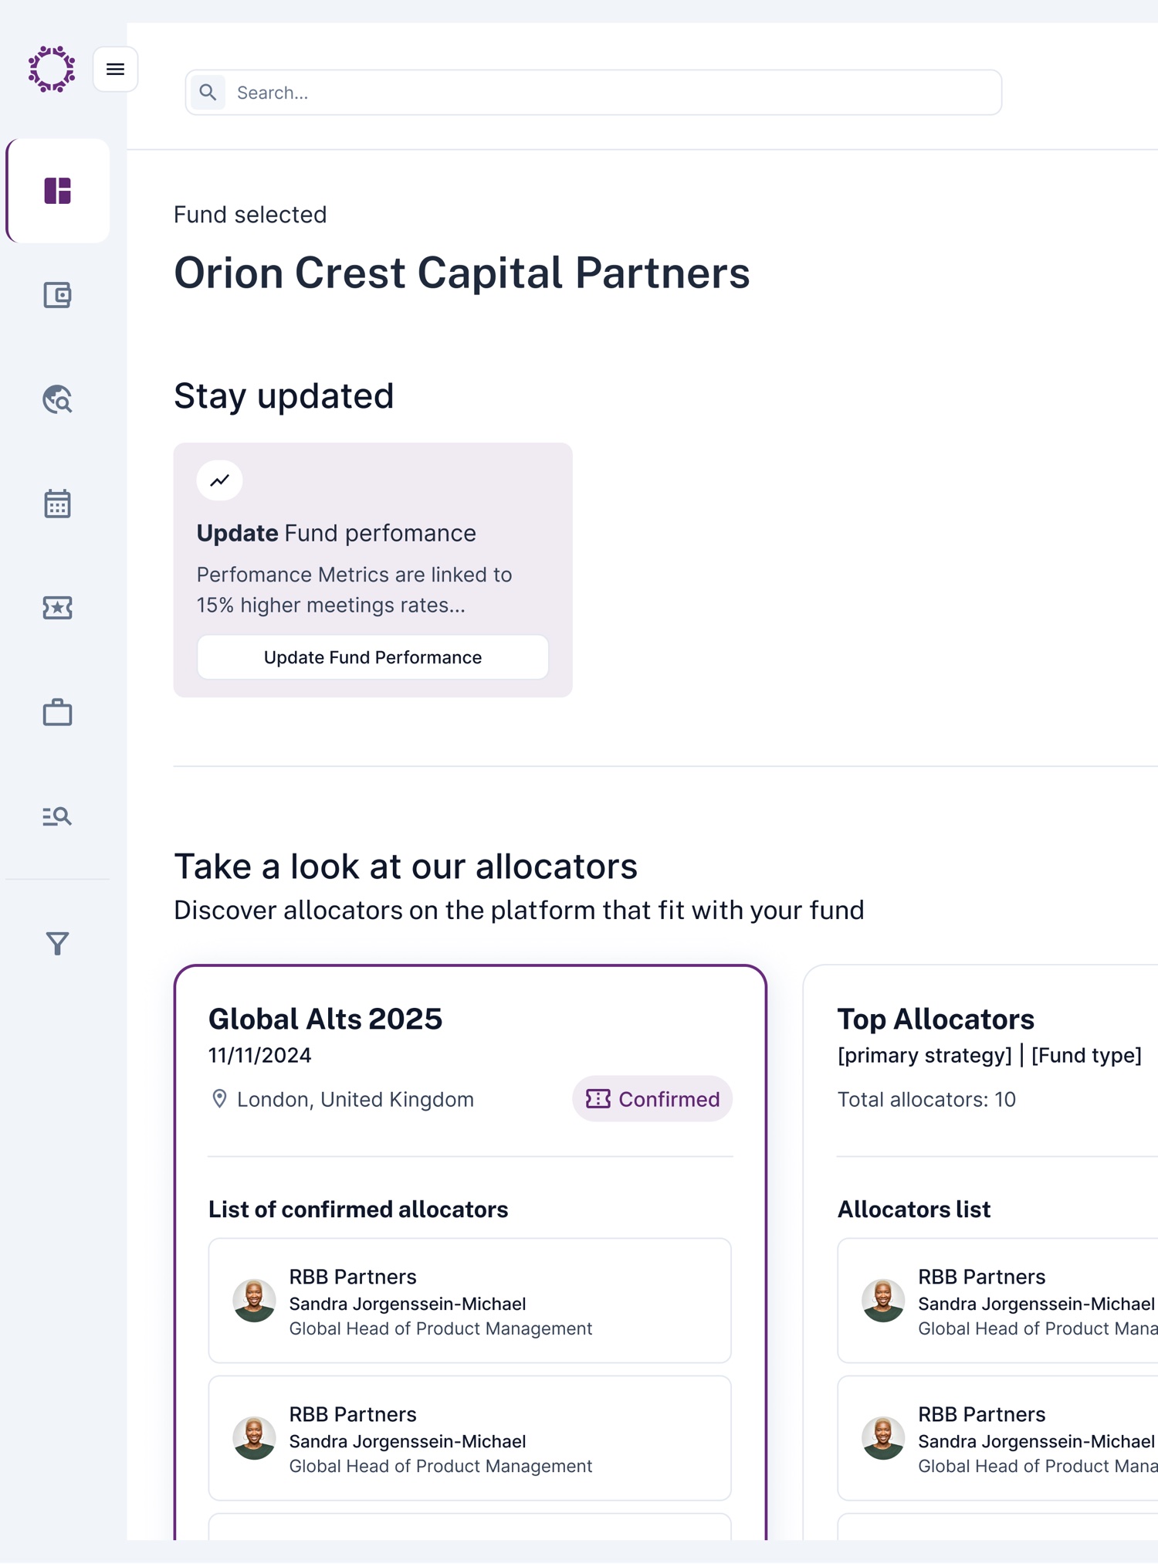Screen dimensions: 1158x1564
Task: Open the list search sidebar icon
Action: click(x=57, y=816)
